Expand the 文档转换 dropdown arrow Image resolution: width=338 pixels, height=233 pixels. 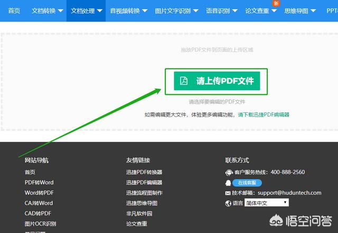[61, 11]
